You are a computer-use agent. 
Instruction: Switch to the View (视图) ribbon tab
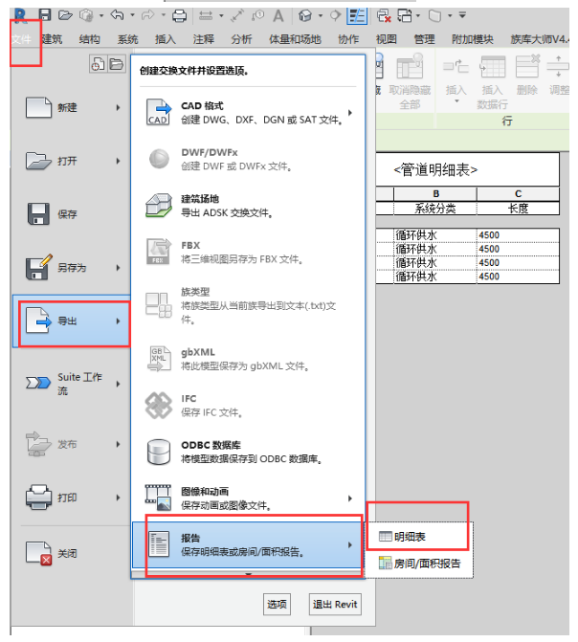point(387,39)
